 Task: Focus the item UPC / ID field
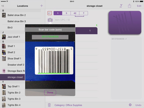tap(66, 20)
